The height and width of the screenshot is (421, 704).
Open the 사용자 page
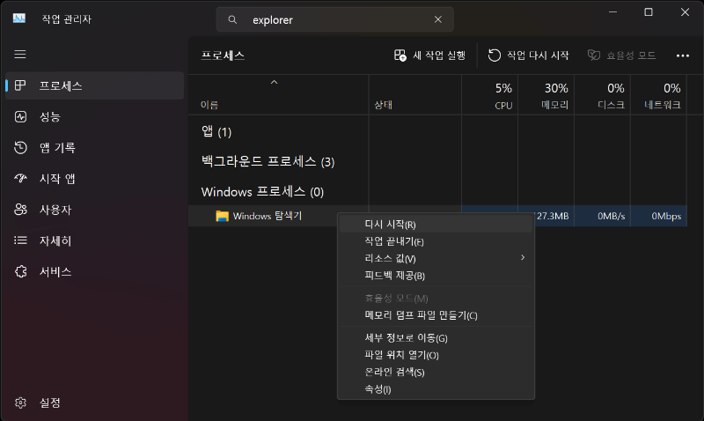(95, 210)
